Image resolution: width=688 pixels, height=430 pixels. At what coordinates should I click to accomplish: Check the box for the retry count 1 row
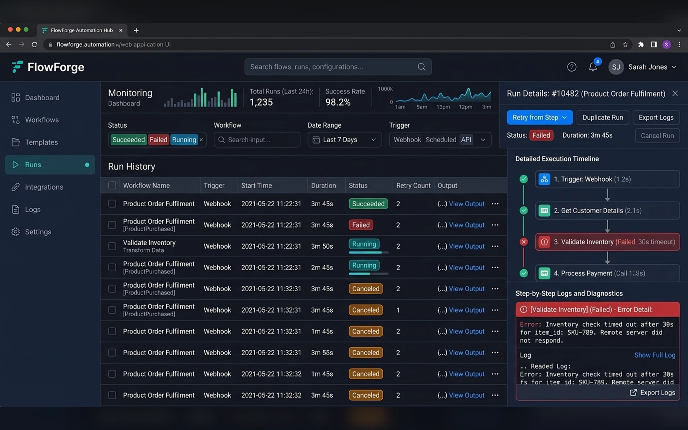pos(112,310)
